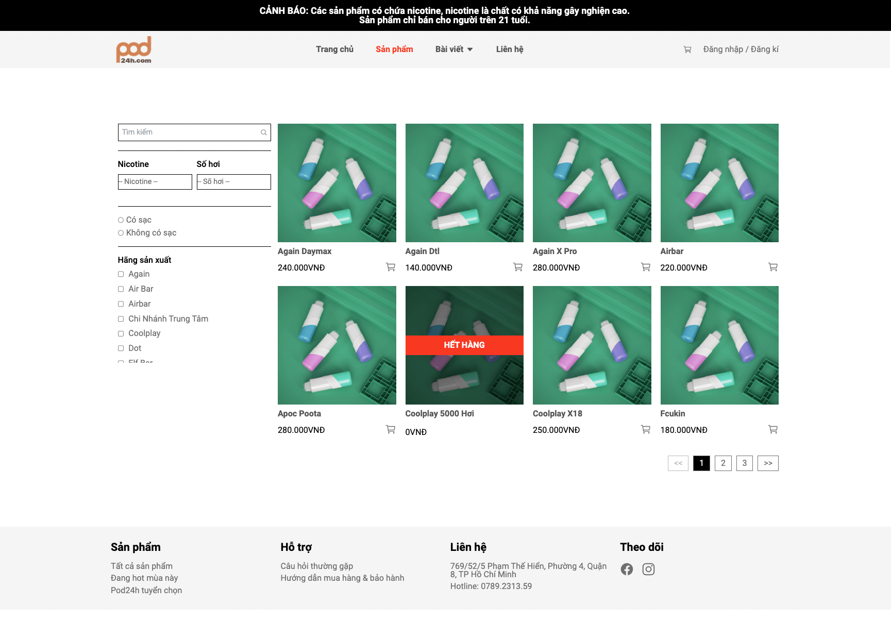Viewport: 891px width, 638px height.
Task: Add Again Daymax to cart
Action: pyautogui.click(x=391, y=267)
